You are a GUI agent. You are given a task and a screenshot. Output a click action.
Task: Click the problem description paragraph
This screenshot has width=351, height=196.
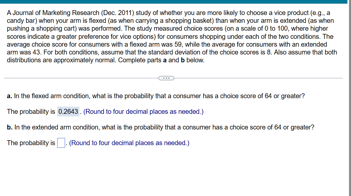tap(170, 36)
